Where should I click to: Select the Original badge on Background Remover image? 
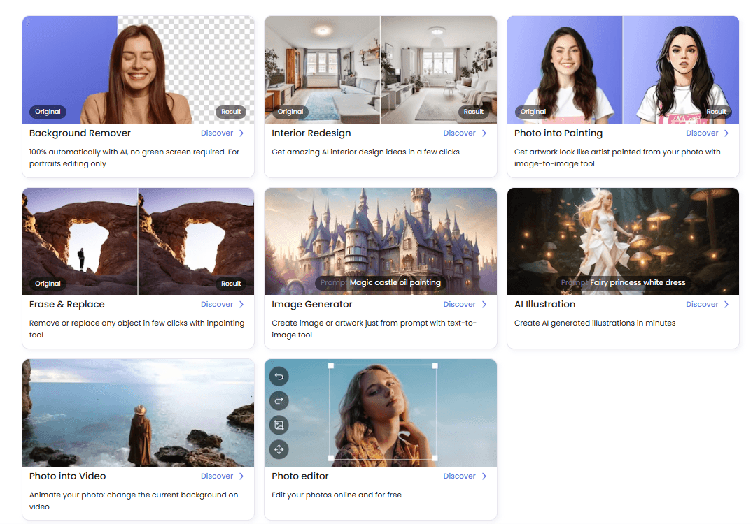click(48, 112)
